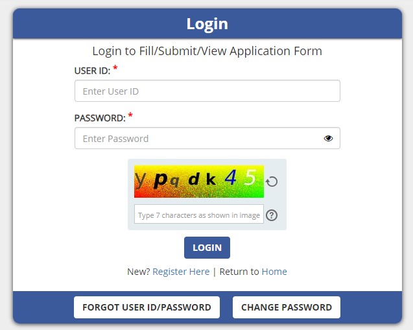Image resolution: width=413 pixels, height=330 pixels.
Task: Click the USER ID label
Action: point(92,71)
